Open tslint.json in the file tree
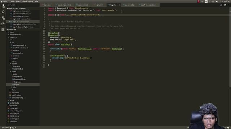The image size is (231, 129). pos(14,121)
